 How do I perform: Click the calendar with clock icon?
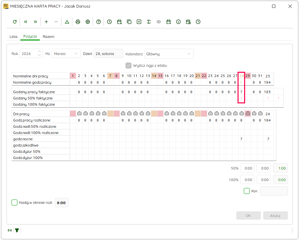pos(188,22)
